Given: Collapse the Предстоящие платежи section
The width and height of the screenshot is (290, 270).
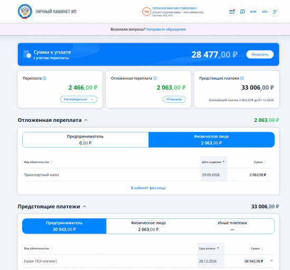Looking at the screenshot, I should pyautogui.click(x=84, y=206).
